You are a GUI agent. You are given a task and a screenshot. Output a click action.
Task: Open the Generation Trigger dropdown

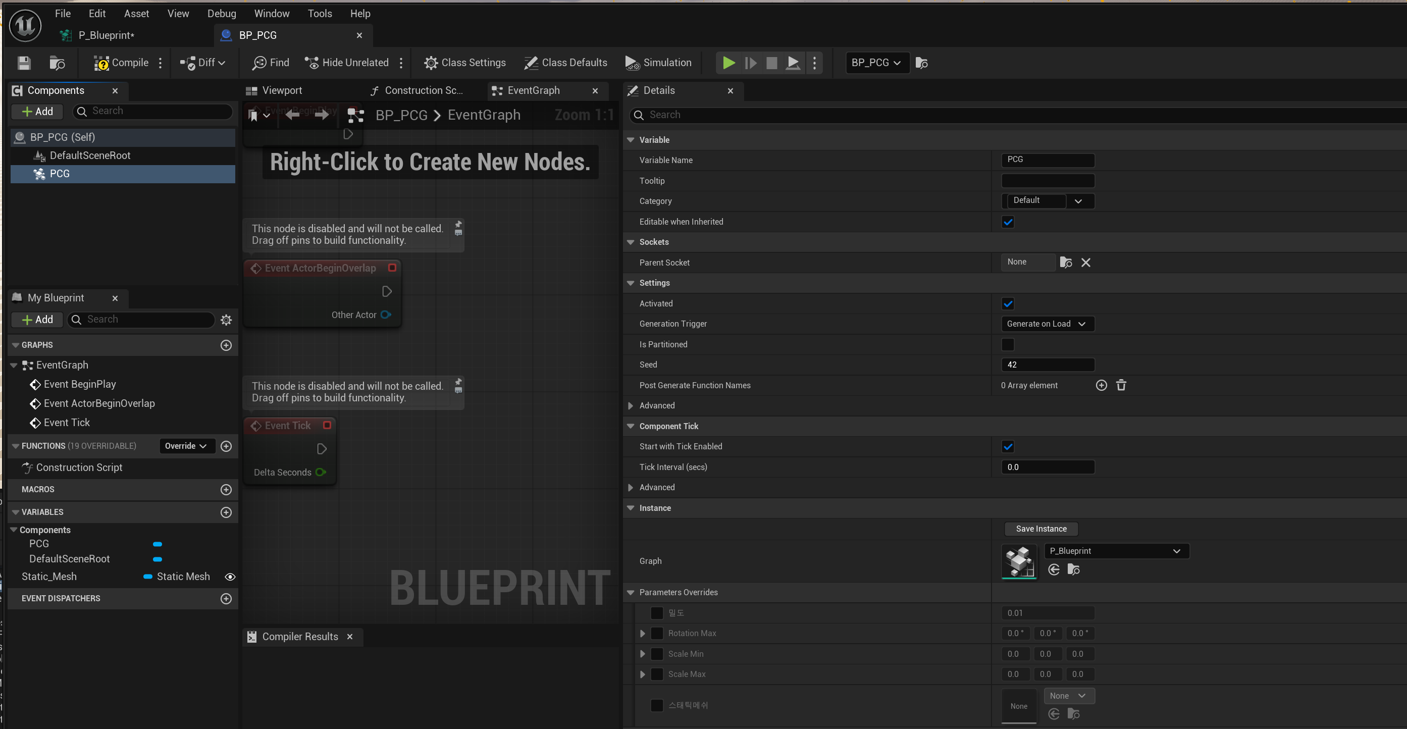point(1047,324)
